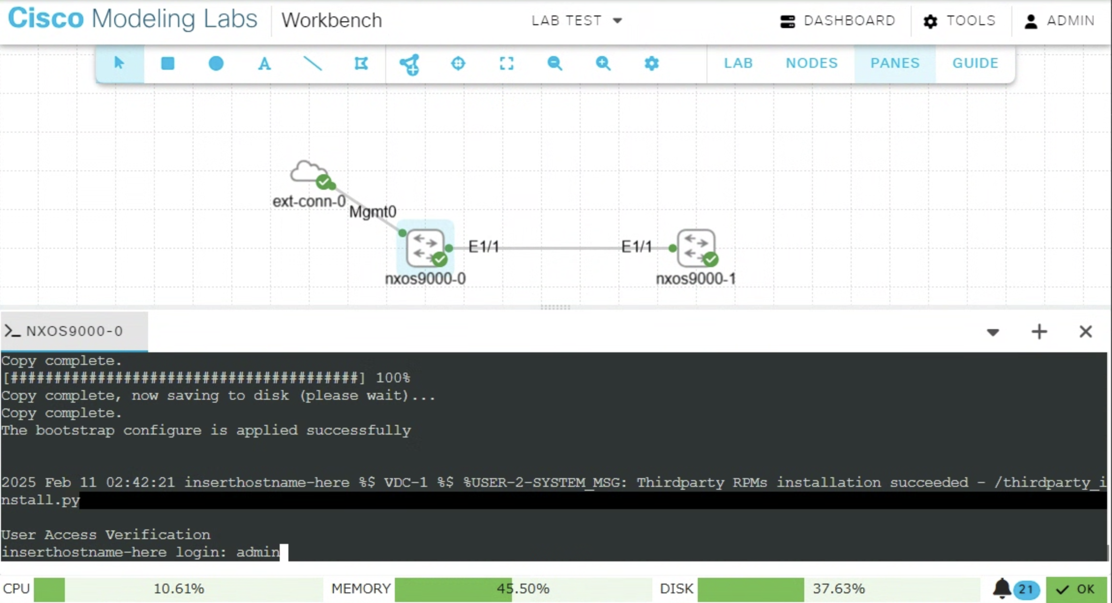Select the pointer selection tool
Image resolution: width=1112 pixels, height=603 pixels.
tap(119, 63)
